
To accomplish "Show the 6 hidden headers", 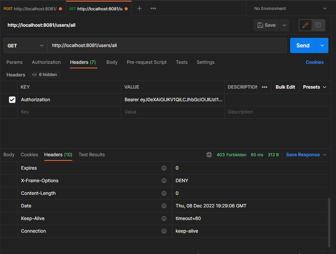I will pyautogui.click(x=44, y=74).
